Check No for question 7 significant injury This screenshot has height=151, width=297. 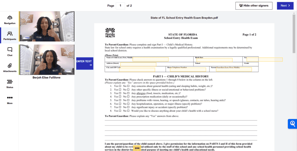point(128,107)
